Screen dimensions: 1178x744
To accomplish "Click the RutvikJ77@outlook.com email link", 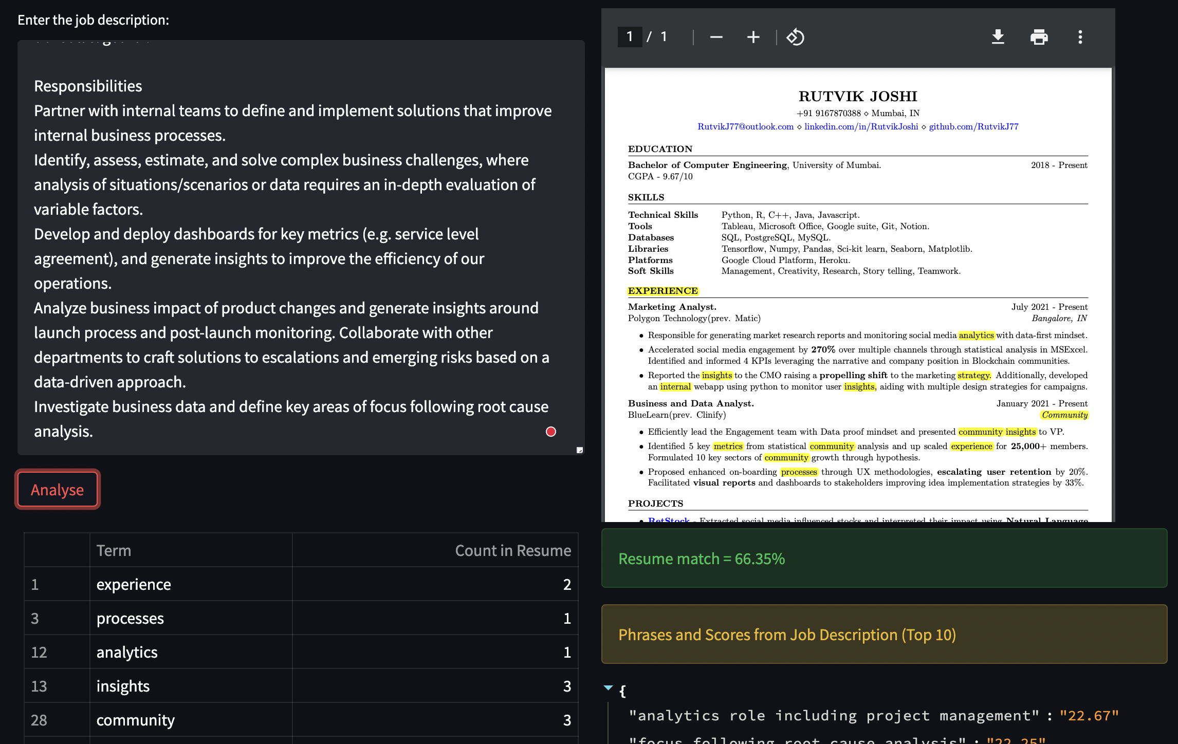I will [745, 126].
